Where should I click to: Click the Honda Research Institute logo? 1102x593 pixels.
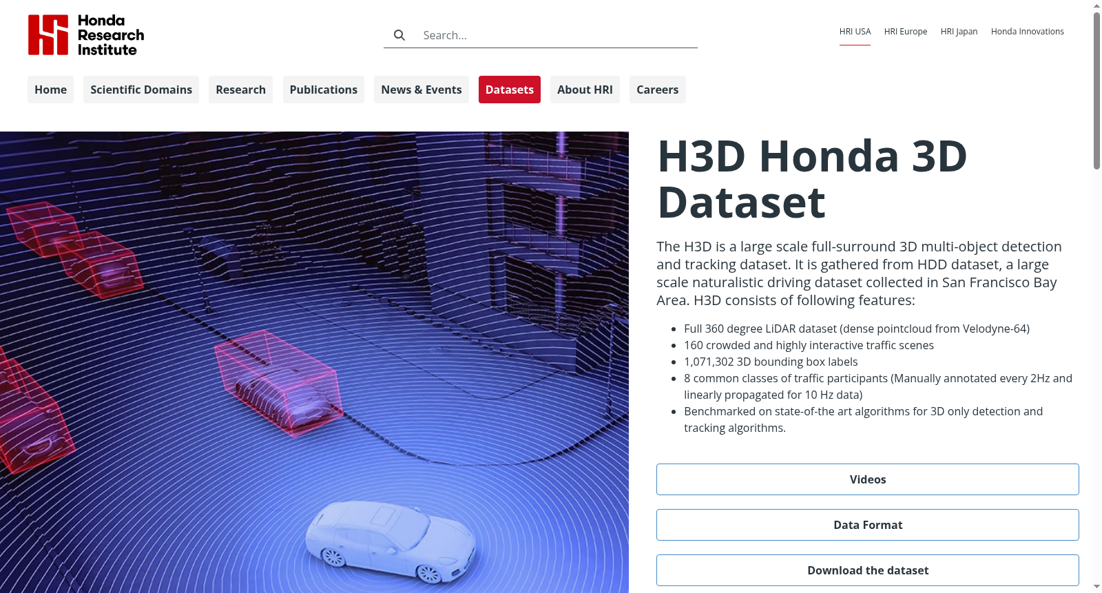(86, 35)
